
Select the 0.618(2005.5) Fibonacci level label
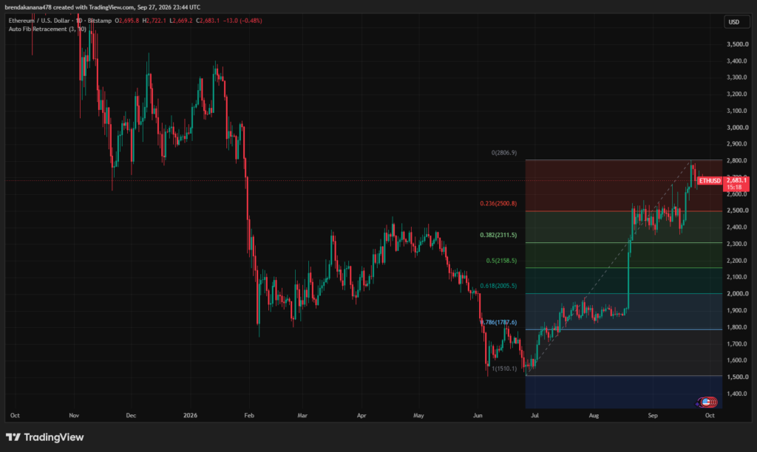498,286
